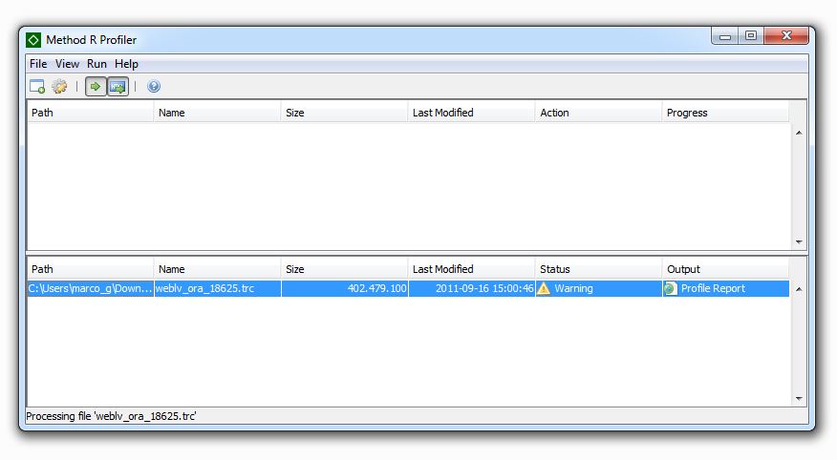Click the yellow Warning triangle icon
This screenshot has height=460, width=837.
click(x=544, y=288)
